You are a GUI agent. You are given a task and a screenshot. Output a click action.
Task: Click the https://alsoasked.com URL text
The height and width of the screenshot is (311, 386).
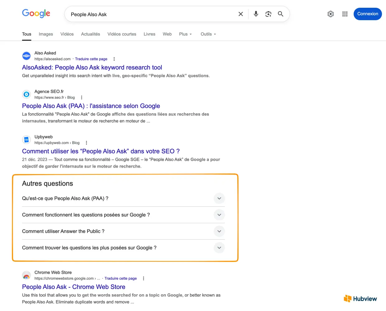pyautogui.click(x=53, y=59)
